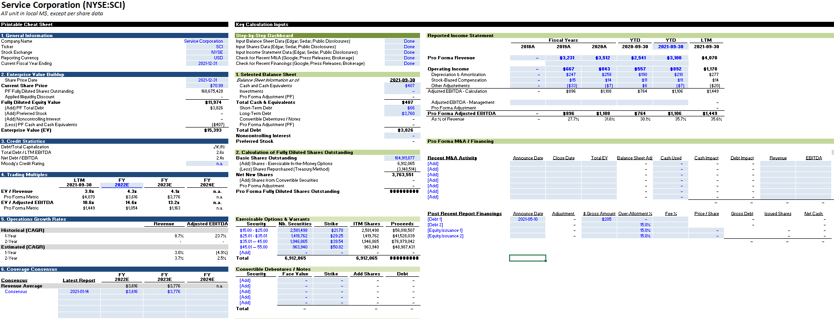The height and width of the screenshot is (319, 834).
Task: Click the blue YTD 2021-09-30 column header
Action: 671,46
